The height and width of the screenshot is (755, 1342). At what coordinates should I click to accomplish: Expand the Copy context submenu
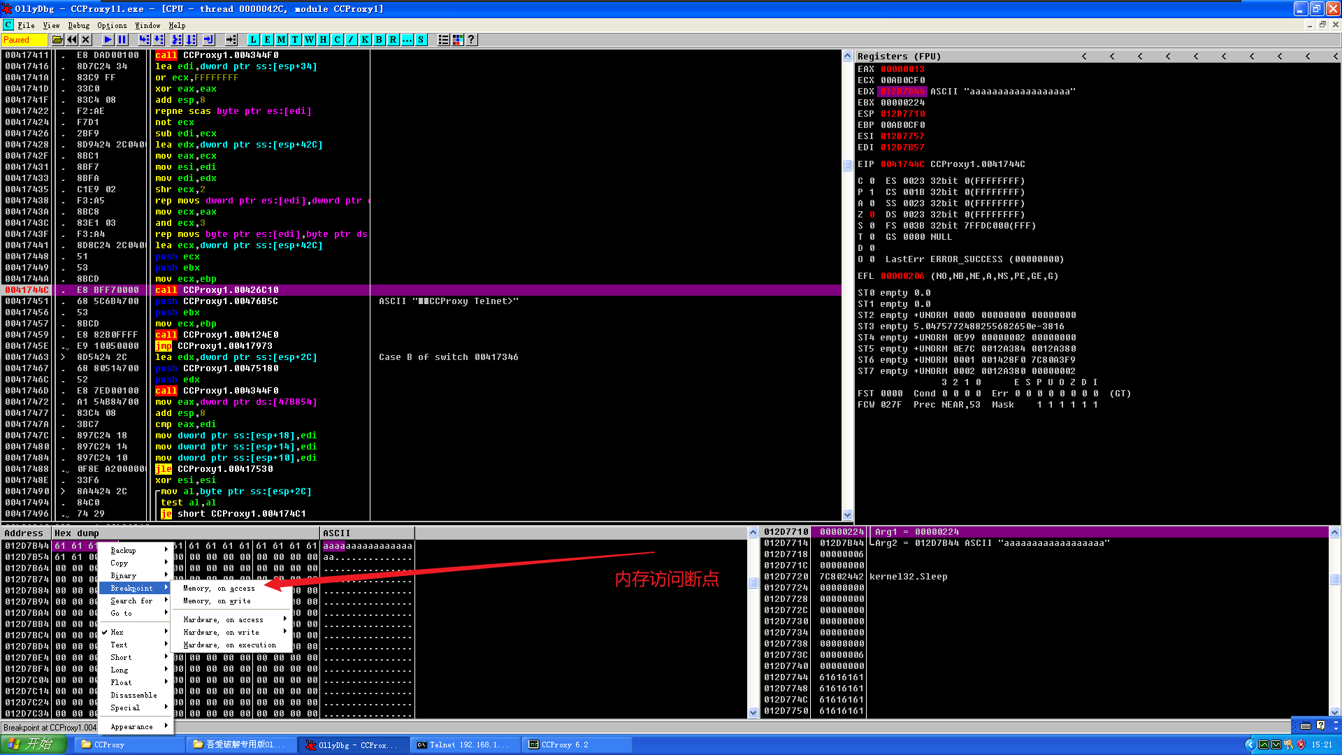pyautogui.click(x=135, y=563)
